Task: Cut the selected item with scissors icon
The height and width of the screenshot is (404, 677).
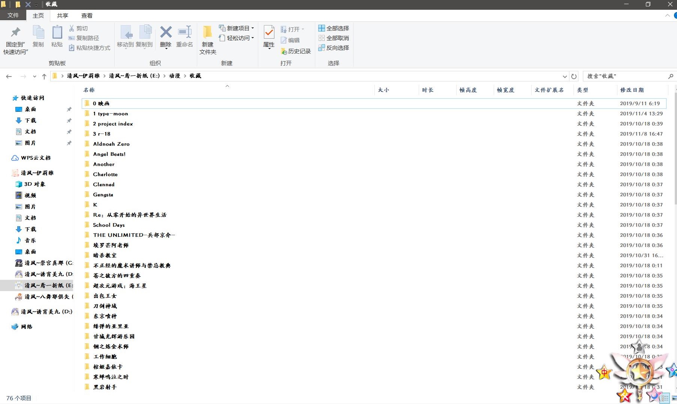Action: click(78, 29)
